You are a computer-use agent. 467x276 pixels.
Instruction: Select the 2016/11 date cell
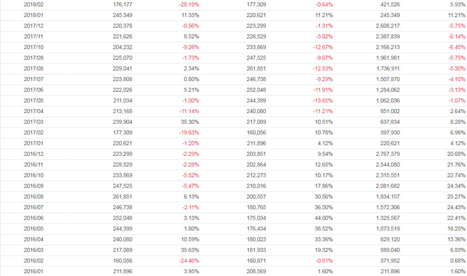pos(34,165)
